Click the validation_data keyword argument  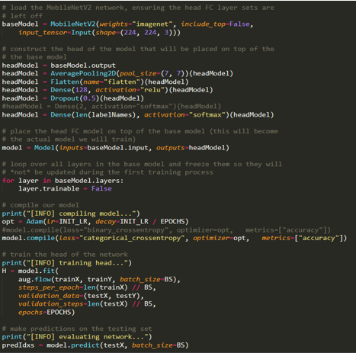tap(49, 296)
